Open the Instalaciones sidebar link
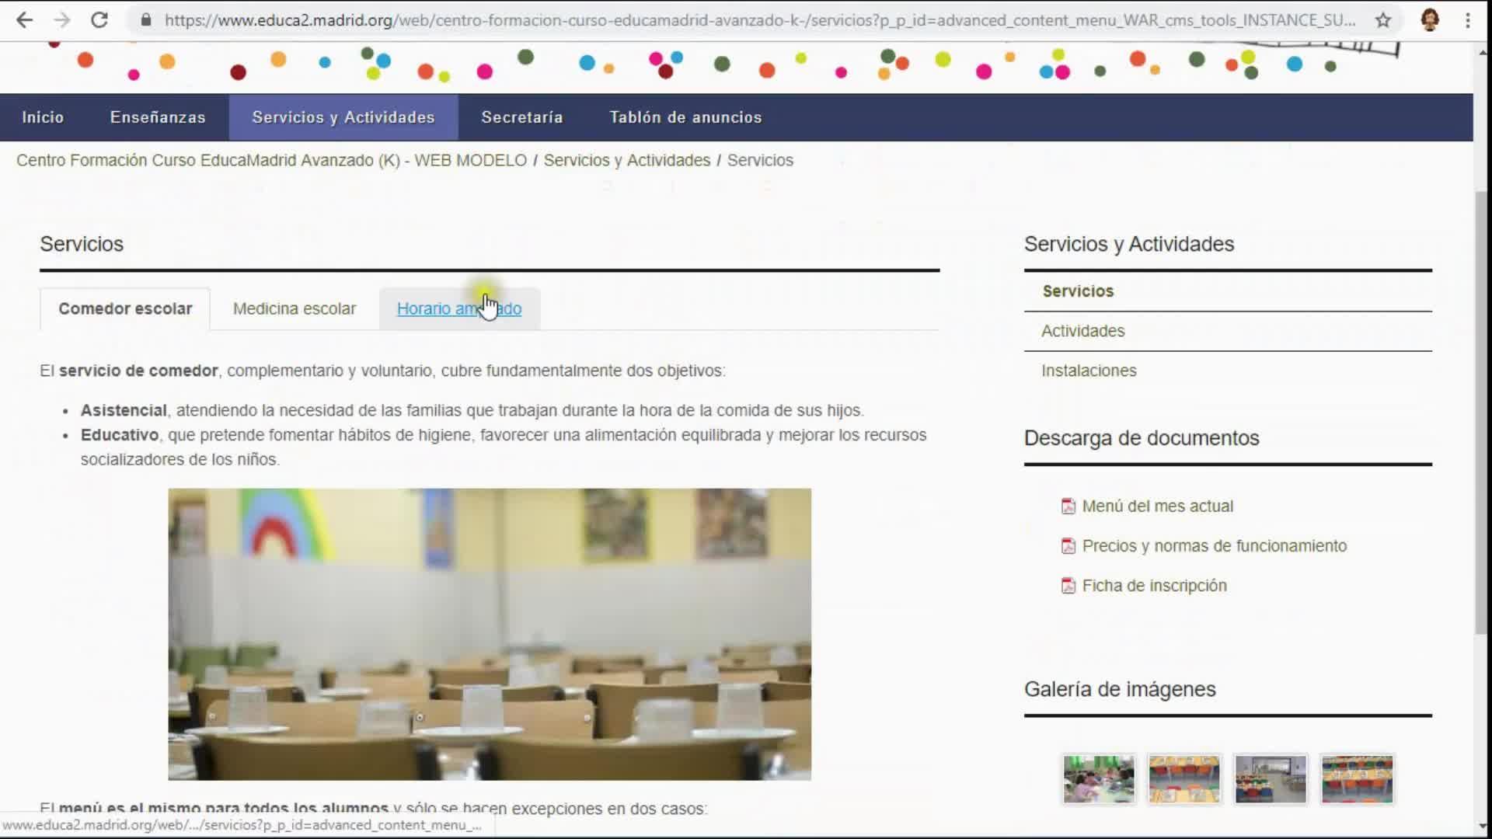1492x839 pixels. (x=1089, y=371)
